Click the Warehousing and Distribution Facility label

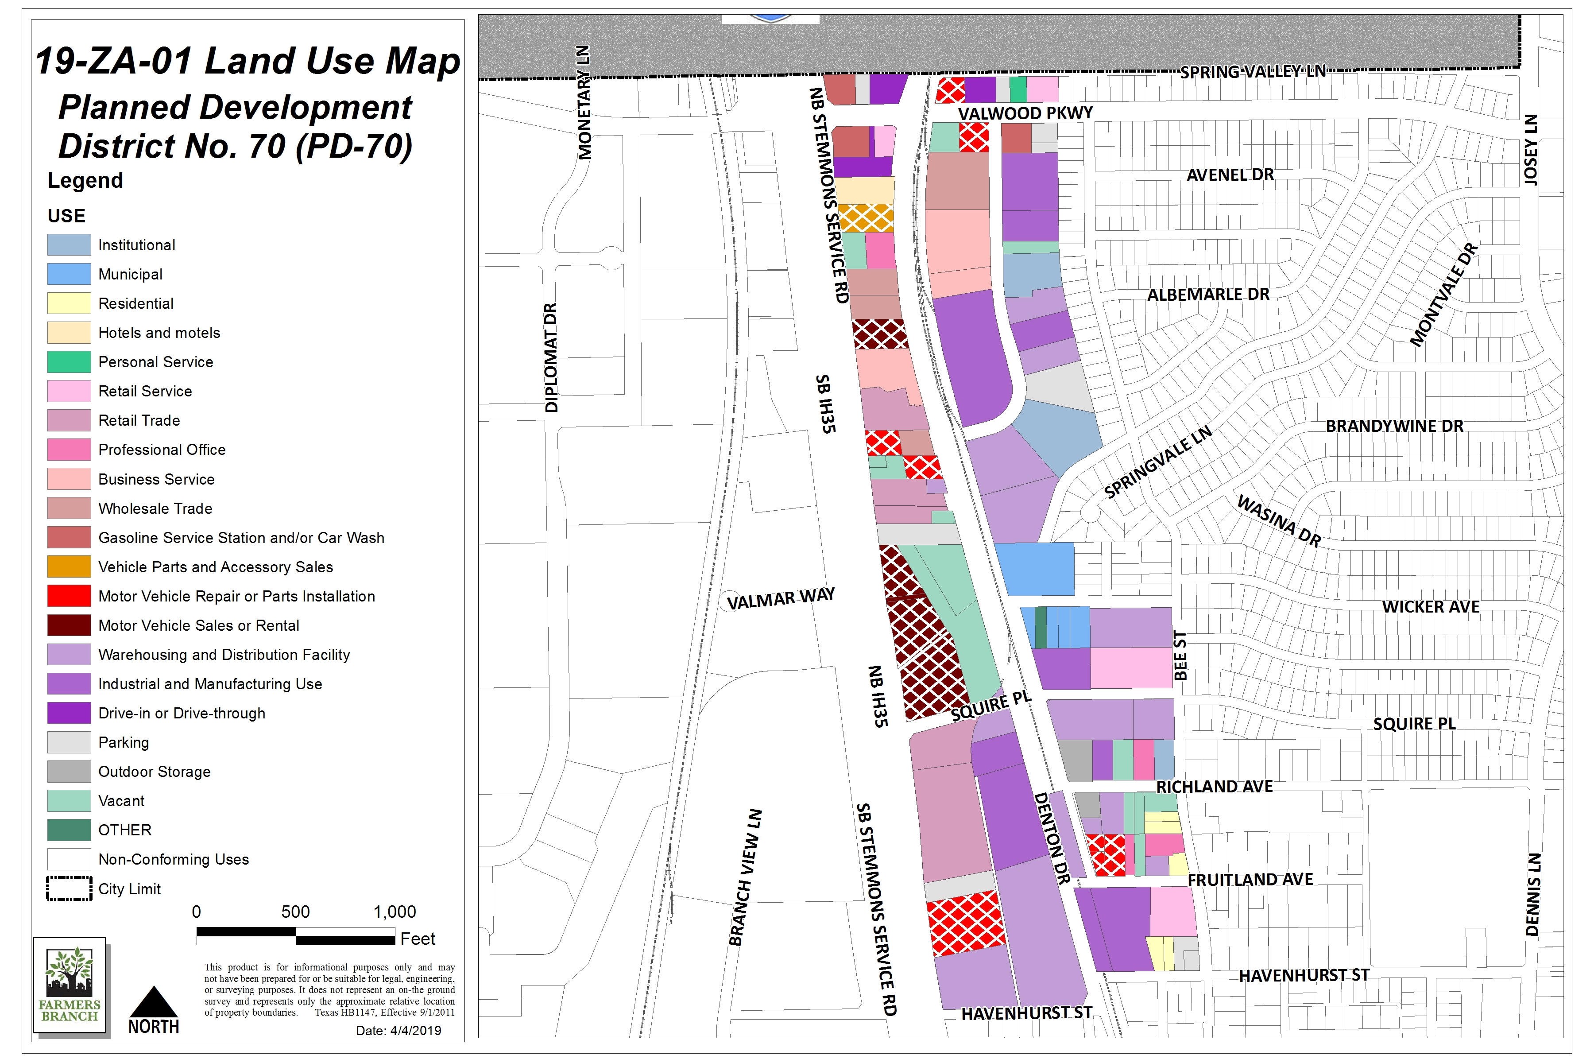[x=224, y=655]
